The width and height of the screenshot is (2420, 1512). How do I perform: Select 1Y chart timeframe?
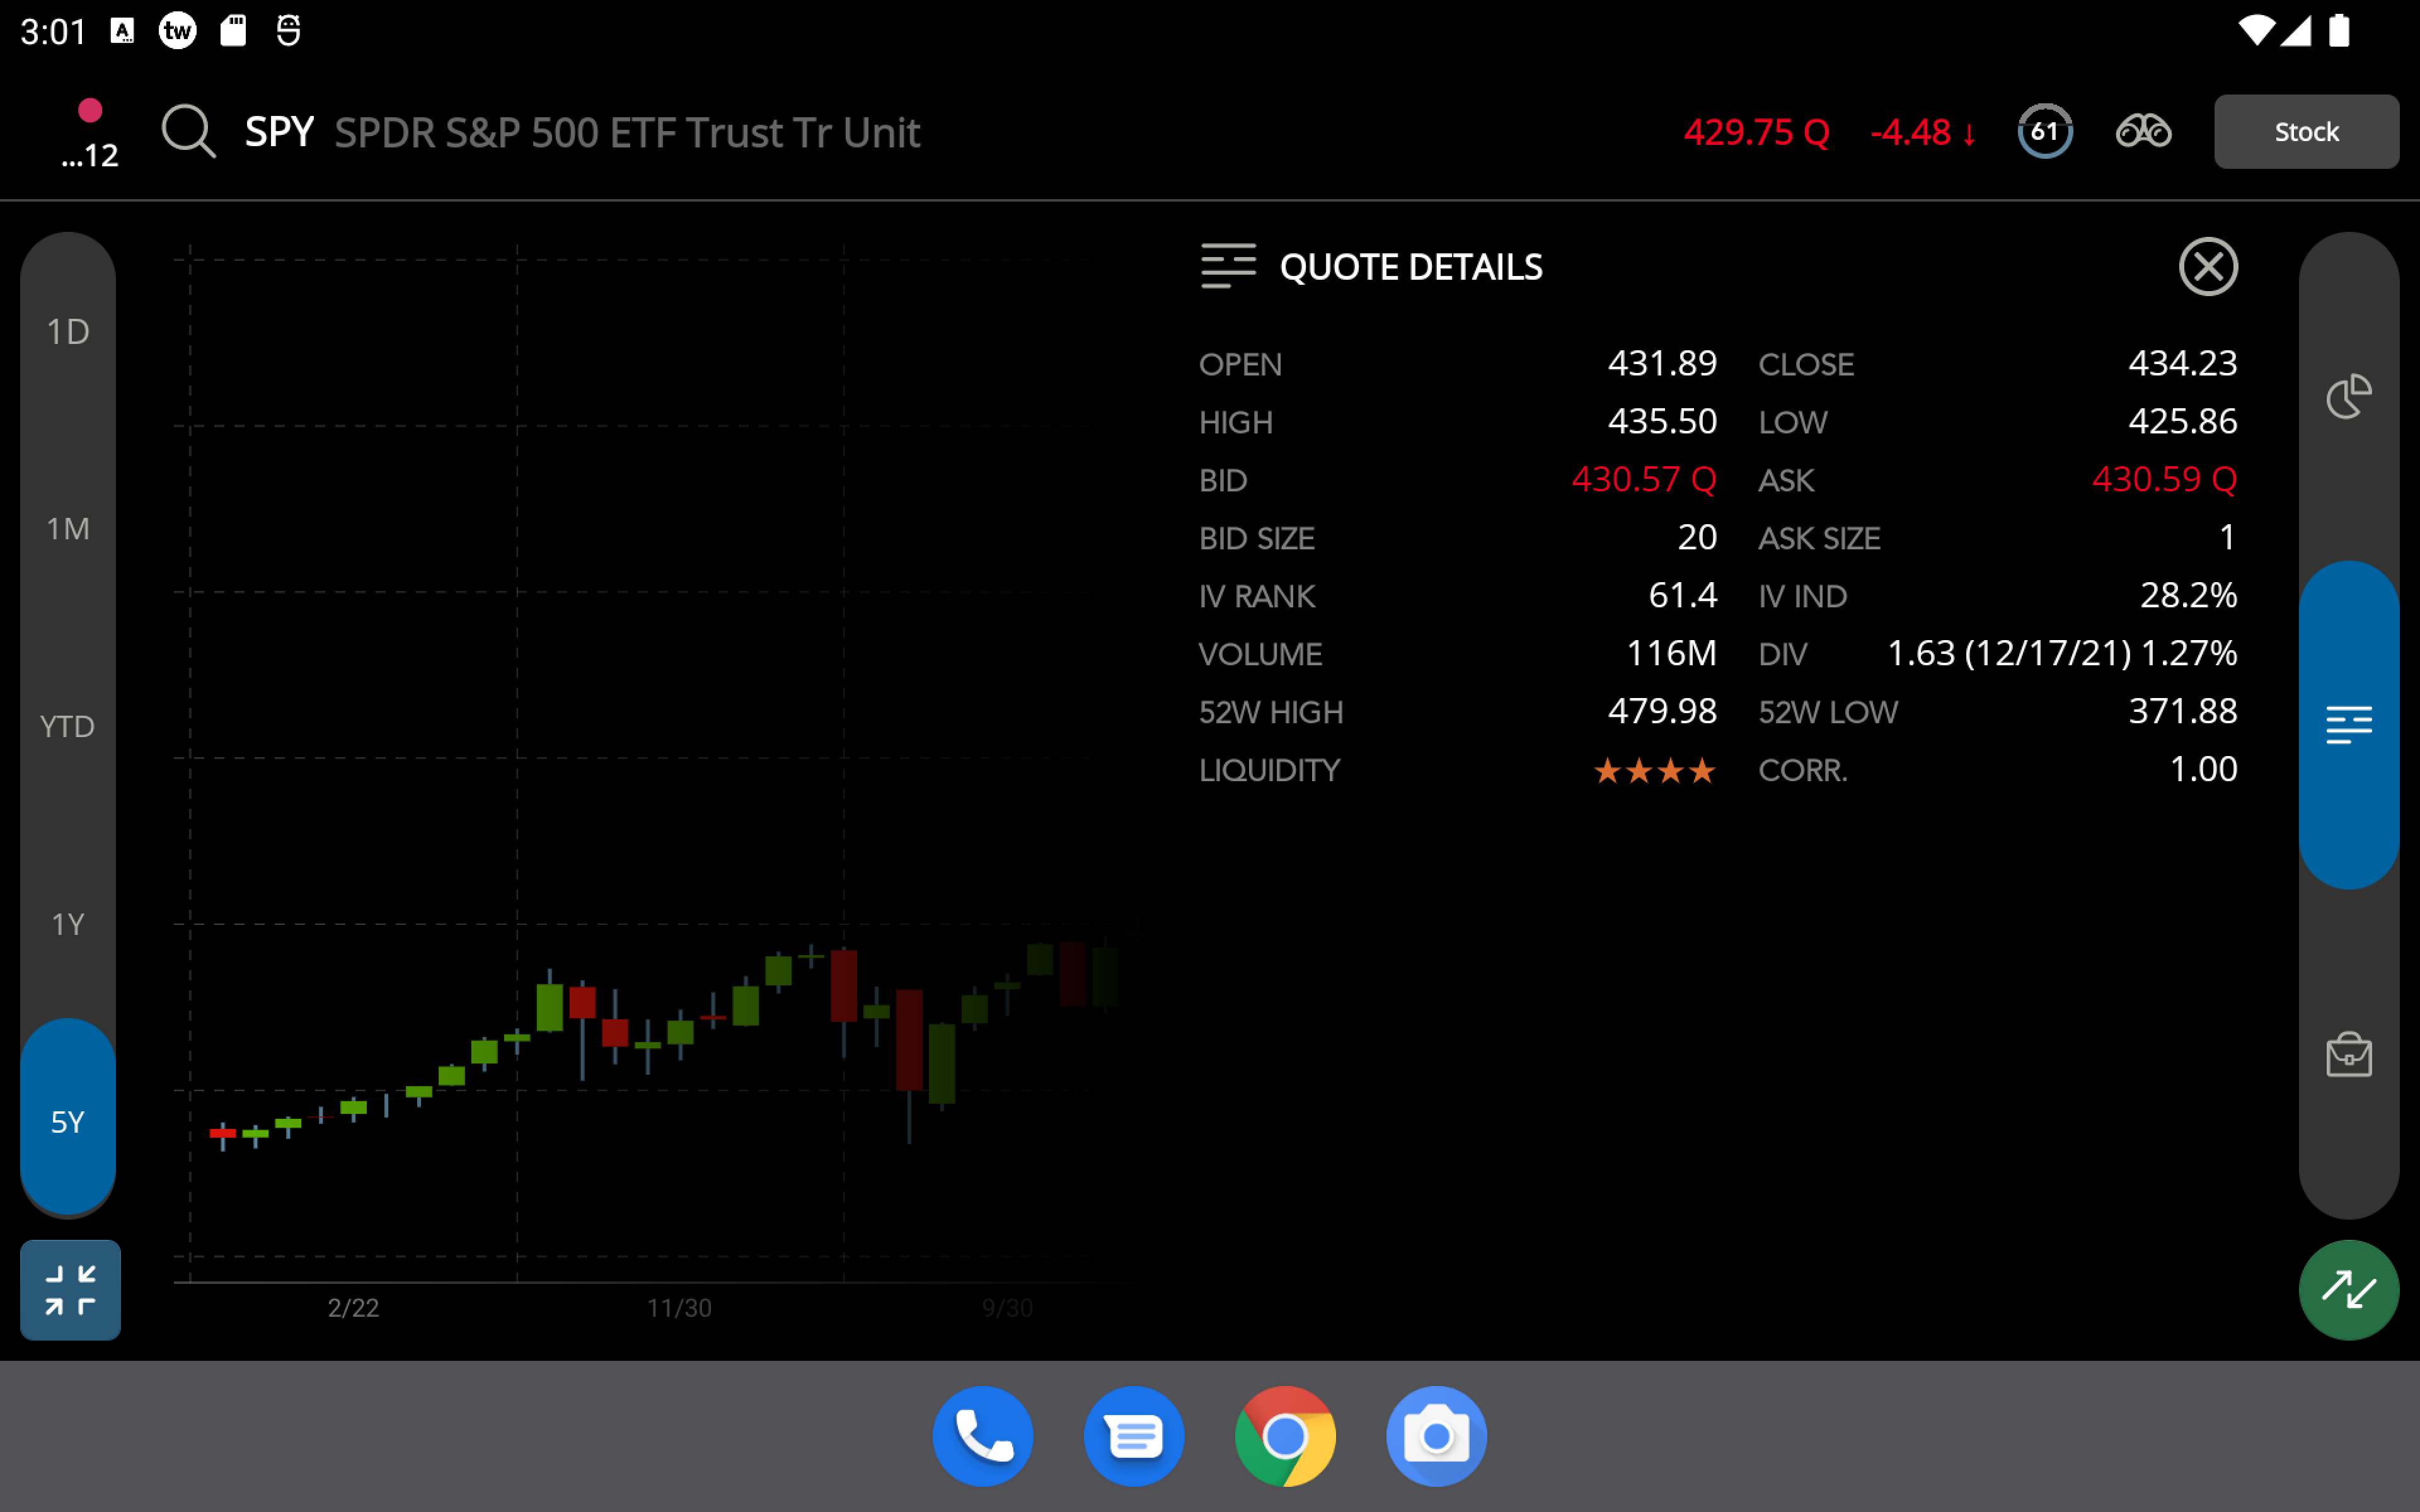(x=68, y=924)
